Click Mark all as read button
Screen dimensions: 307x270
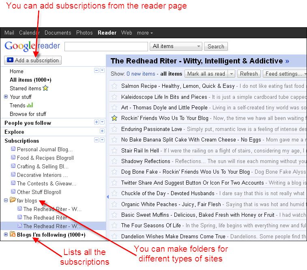click(x=206, y=74)
